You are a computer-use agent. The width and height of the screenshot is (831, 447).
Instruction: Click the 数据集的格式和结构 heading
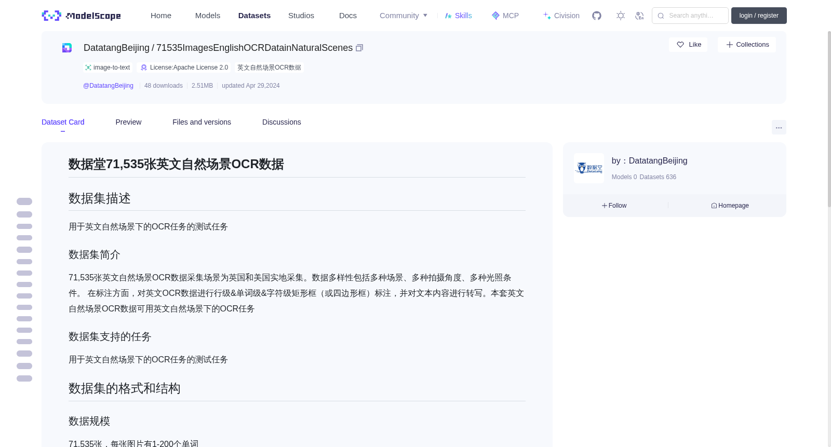point(125,388)
